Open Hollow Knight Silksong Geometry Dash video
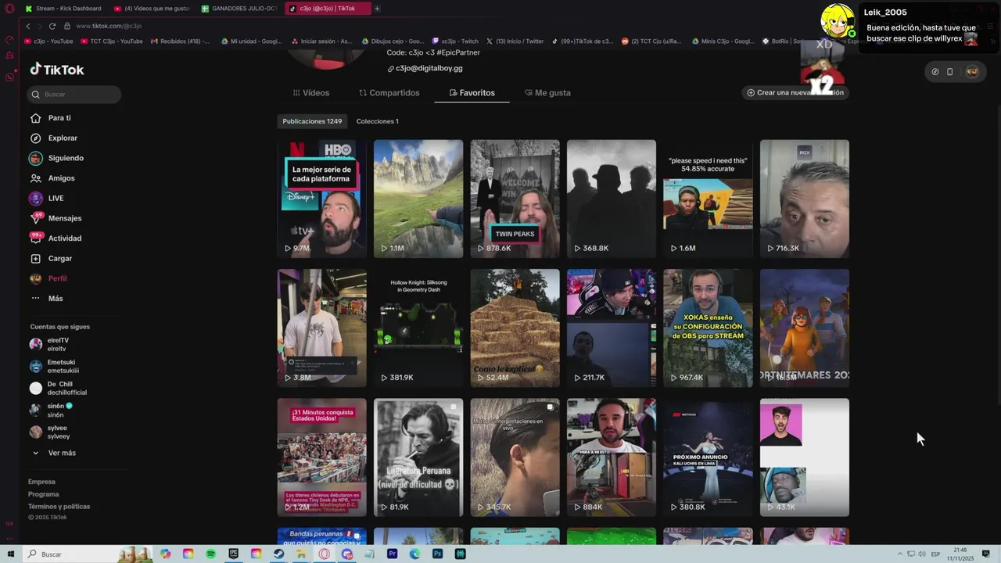The width and height of the screenshot is (1001, 563). [x=418, y=328]
